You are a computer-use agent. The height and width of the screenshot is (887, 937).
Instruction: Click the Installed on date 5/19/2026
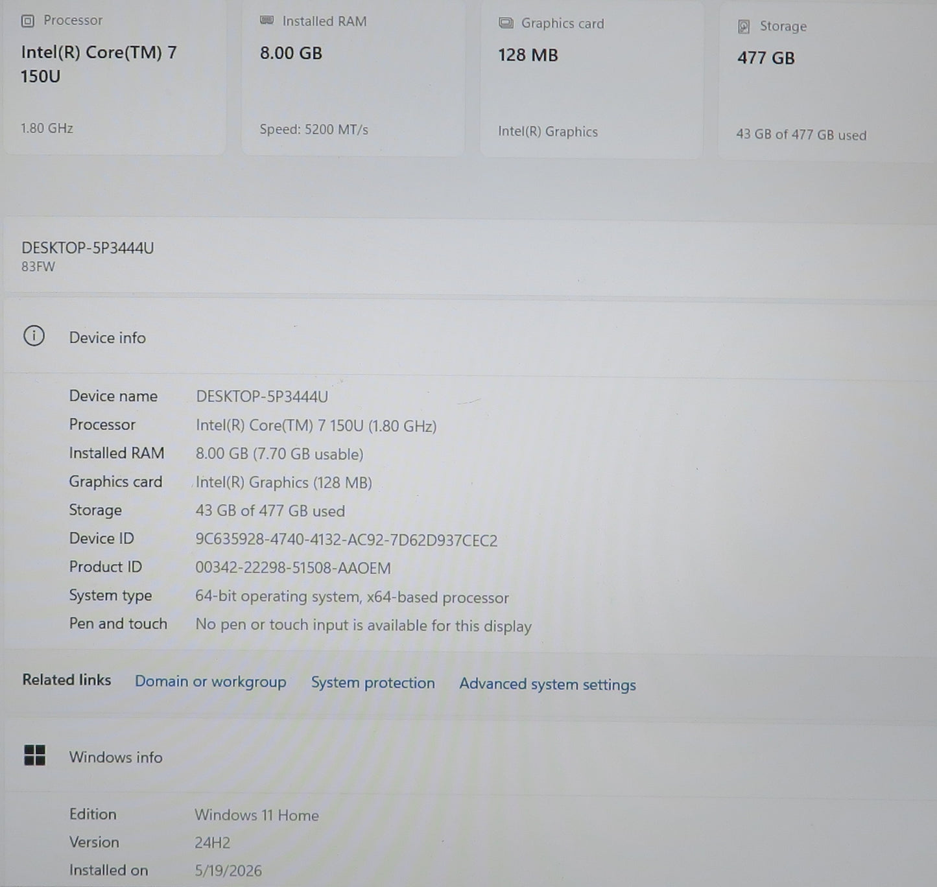[228, 871]
